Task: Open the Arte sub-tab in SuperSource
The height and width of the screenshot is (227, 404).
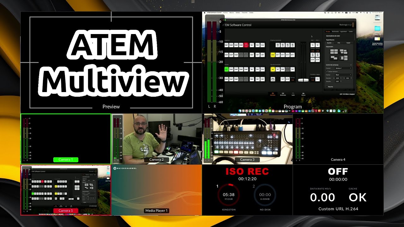Action: [339, 43]
